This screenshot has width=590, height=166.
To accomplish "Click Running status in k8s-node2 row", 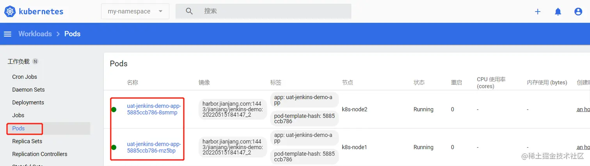I will point(423,109).
